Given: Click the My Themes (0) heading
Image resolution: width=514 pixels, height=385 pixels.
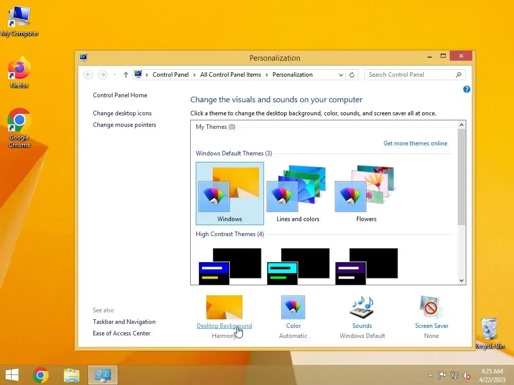Looking at the screenshot, I should point(215,127).
